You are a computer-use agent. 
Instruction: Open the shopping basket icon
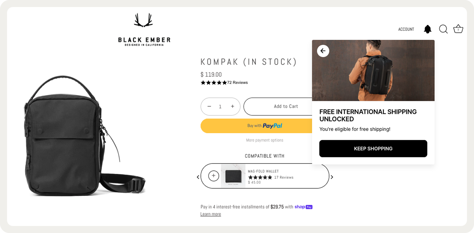point(458,29)
